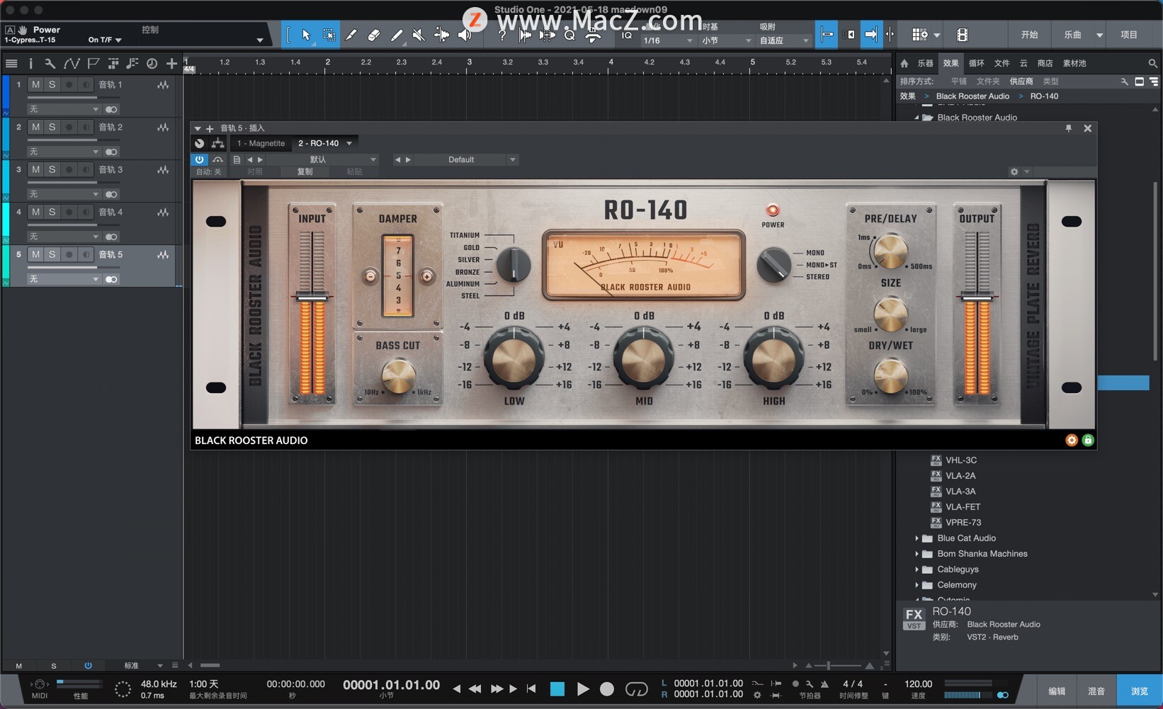Screen dimensions: 1163x709
Task: Select the Listen speaker tool
Action: click(x=465, y=35)
